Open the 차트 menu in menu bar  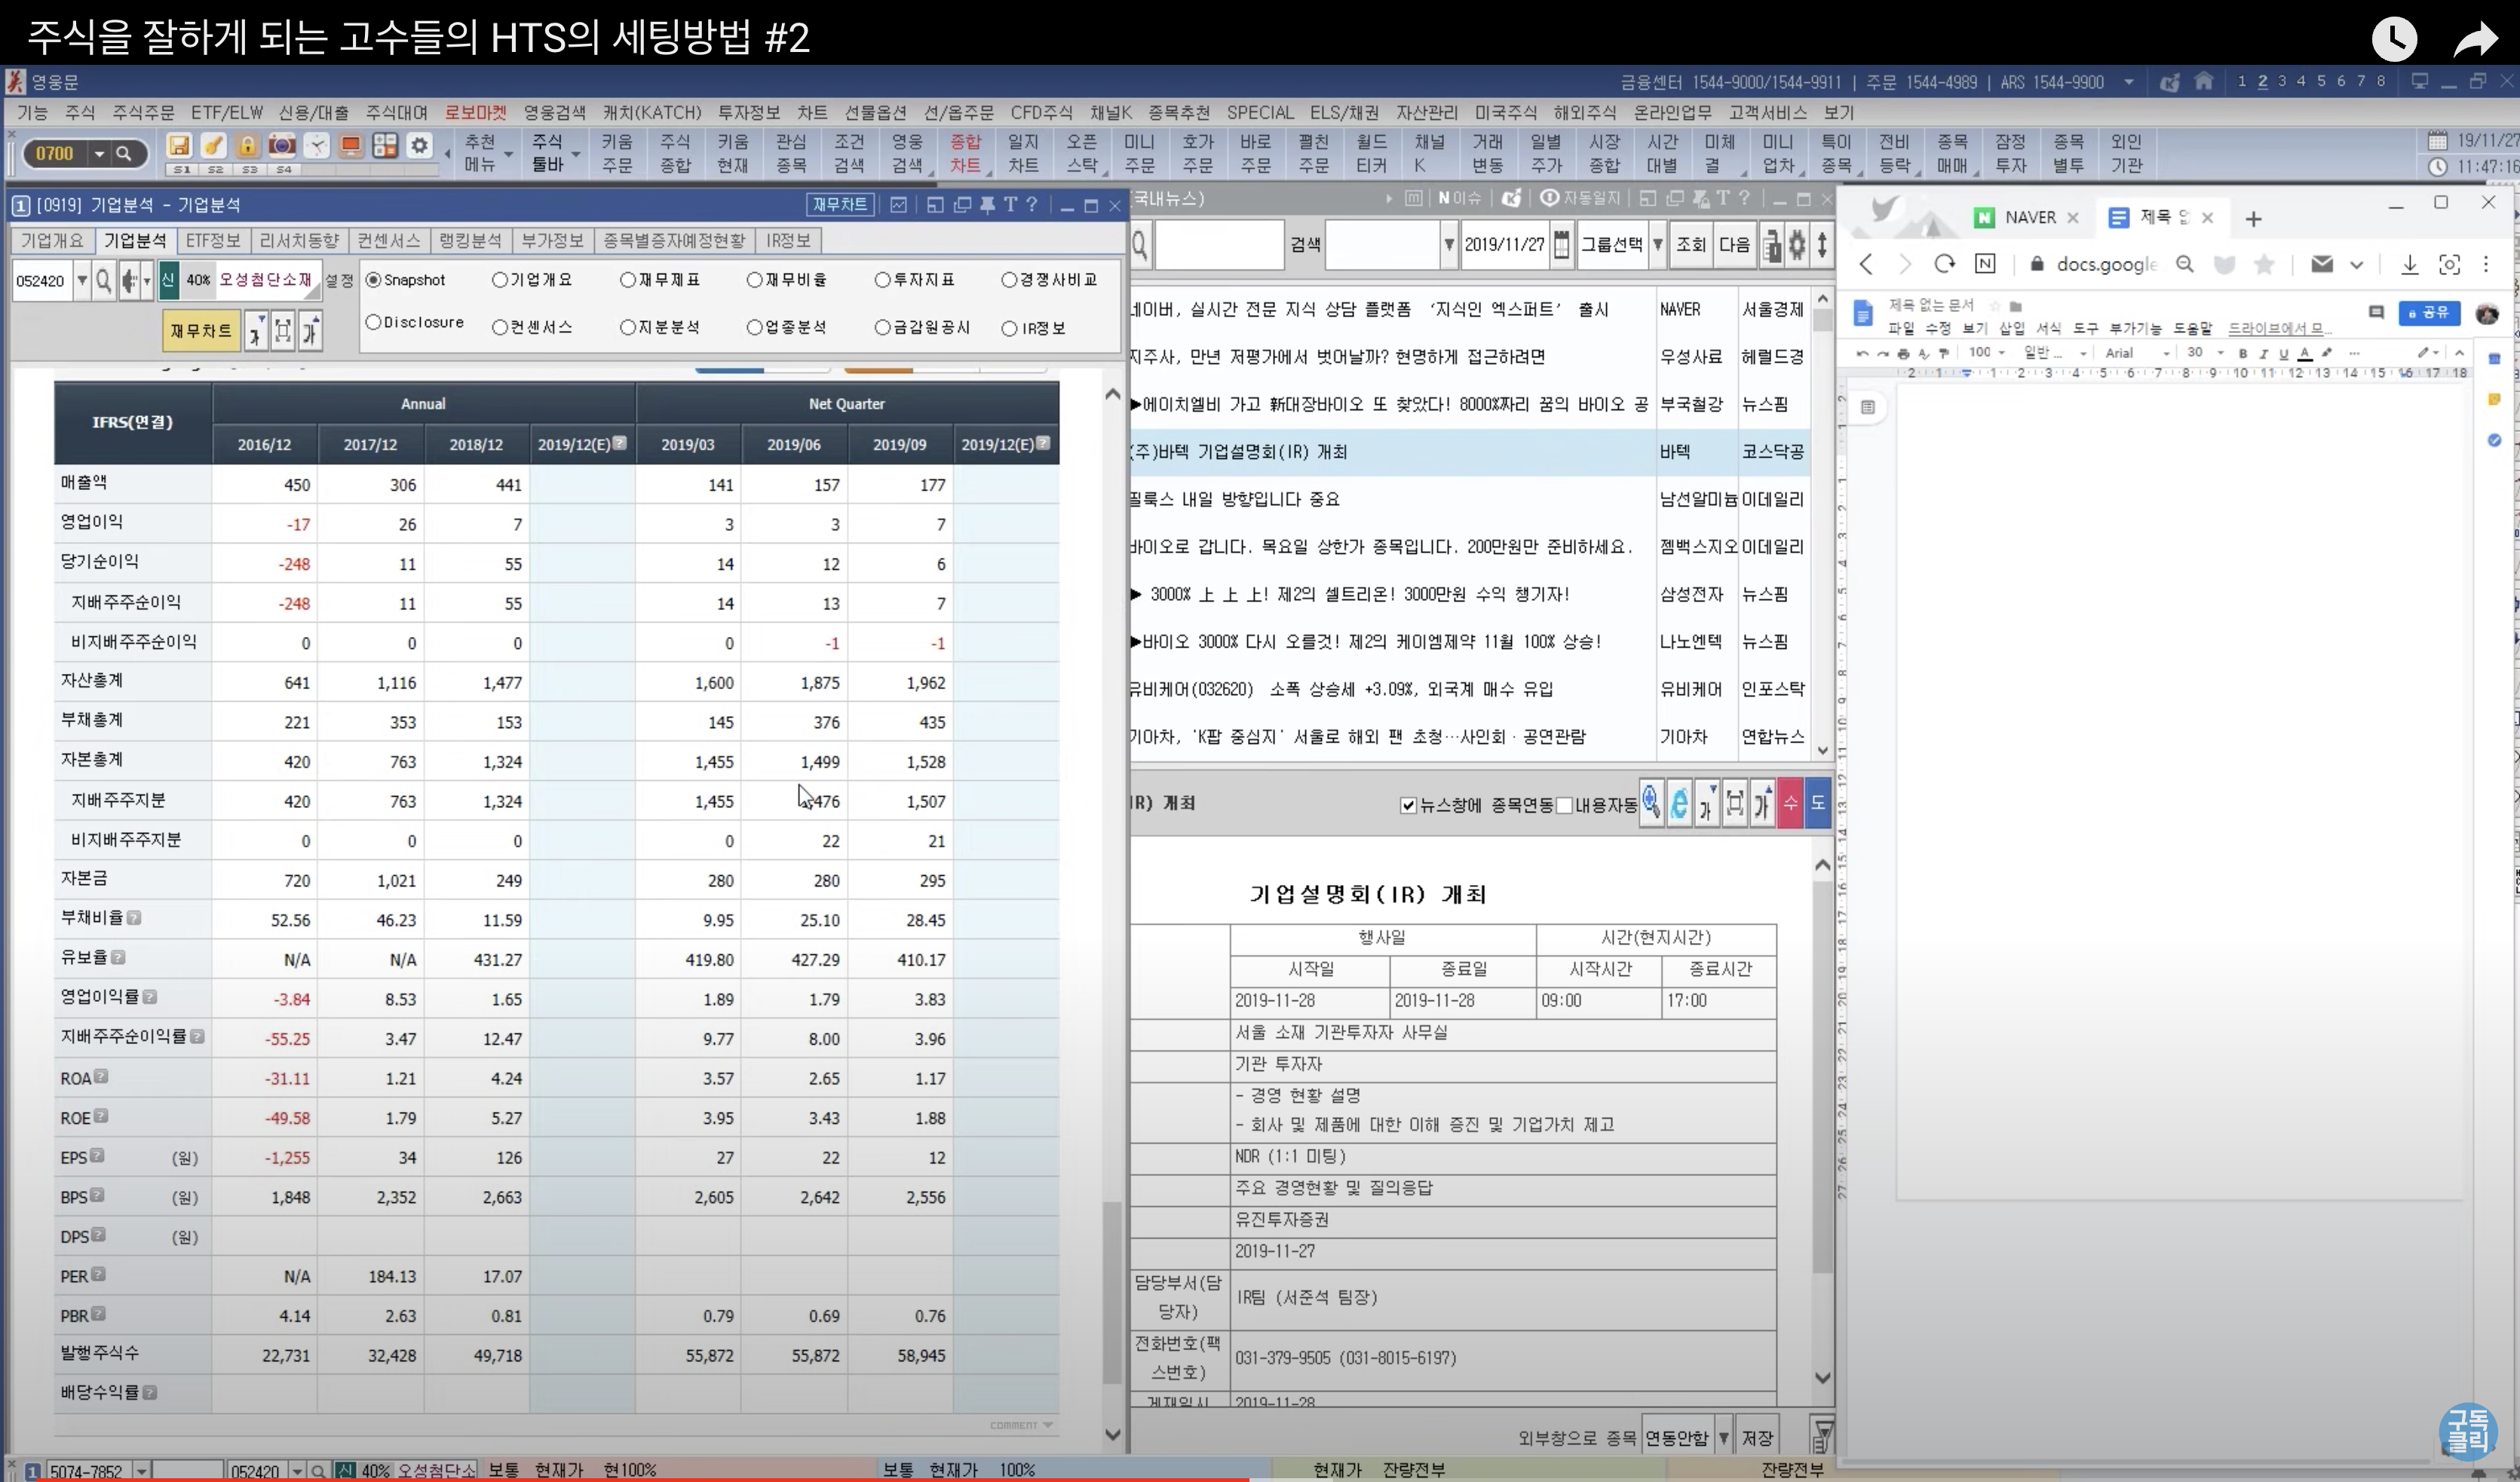pos(811,113)
